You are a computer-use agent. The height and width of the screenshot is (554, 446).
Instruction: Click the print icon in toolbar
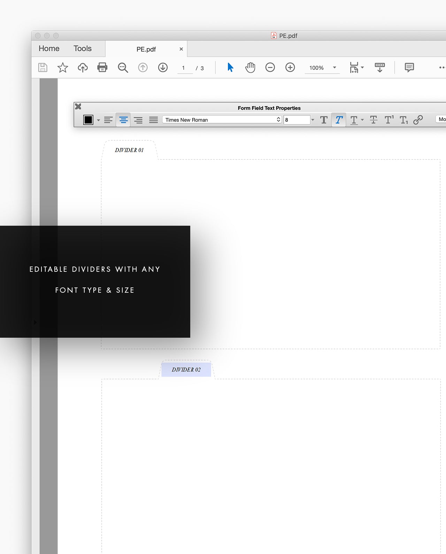click(x=102, y=67)
